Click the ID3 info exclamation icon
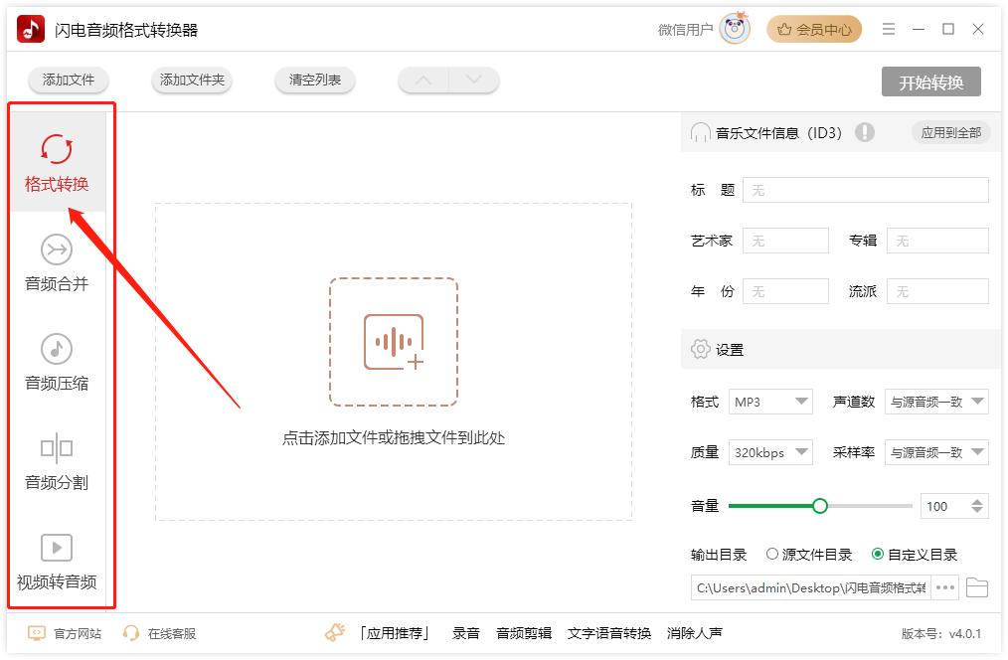This screenshot has height=660, width=1008. coord(865,132)
